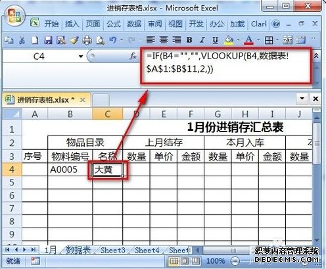This screenshot has height=269, width=326.
Task: Expand the borders dropdown arrow
Action: [x=277, y=40]
